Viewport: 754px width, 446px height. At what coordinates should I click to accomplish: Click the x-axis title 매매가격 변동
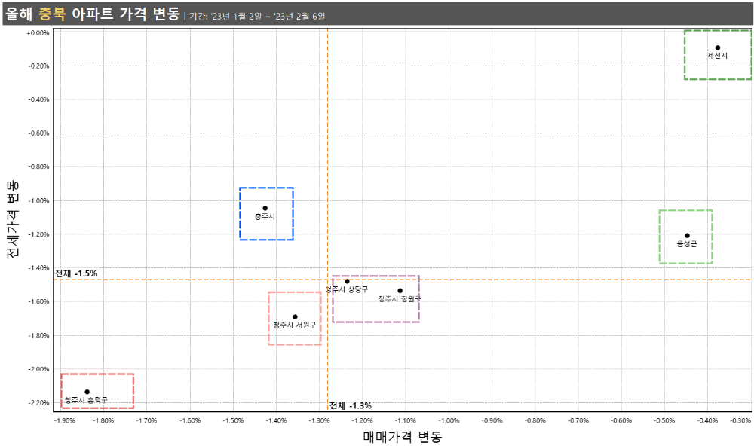[x=402, y=437]
